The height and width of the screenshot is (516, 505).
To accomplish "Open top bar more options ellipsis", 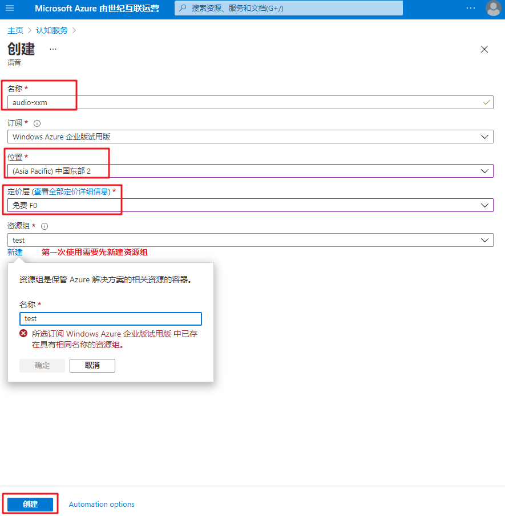I will pyautogui.click(x=471, y=8).
